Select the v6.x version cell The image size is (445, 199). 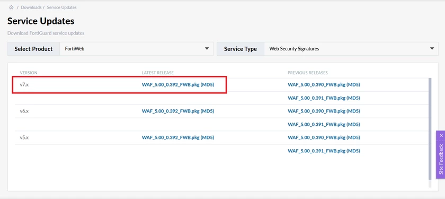[24, 111]
